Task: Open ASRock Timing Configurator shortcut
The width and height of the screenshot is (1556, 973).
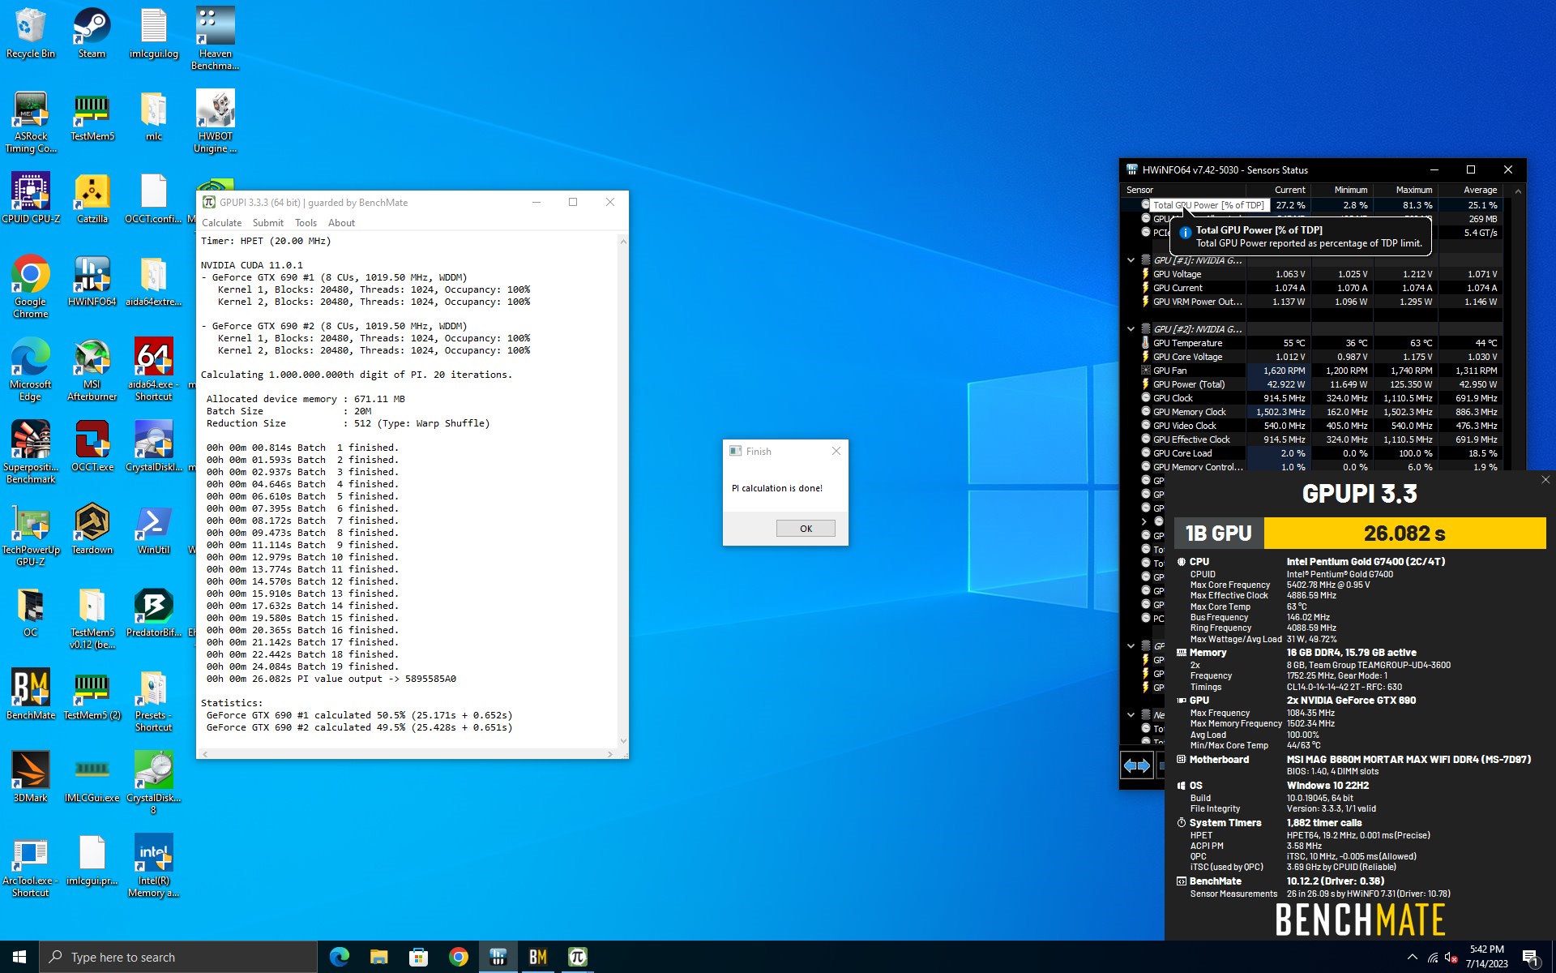Action: (31, 122)
